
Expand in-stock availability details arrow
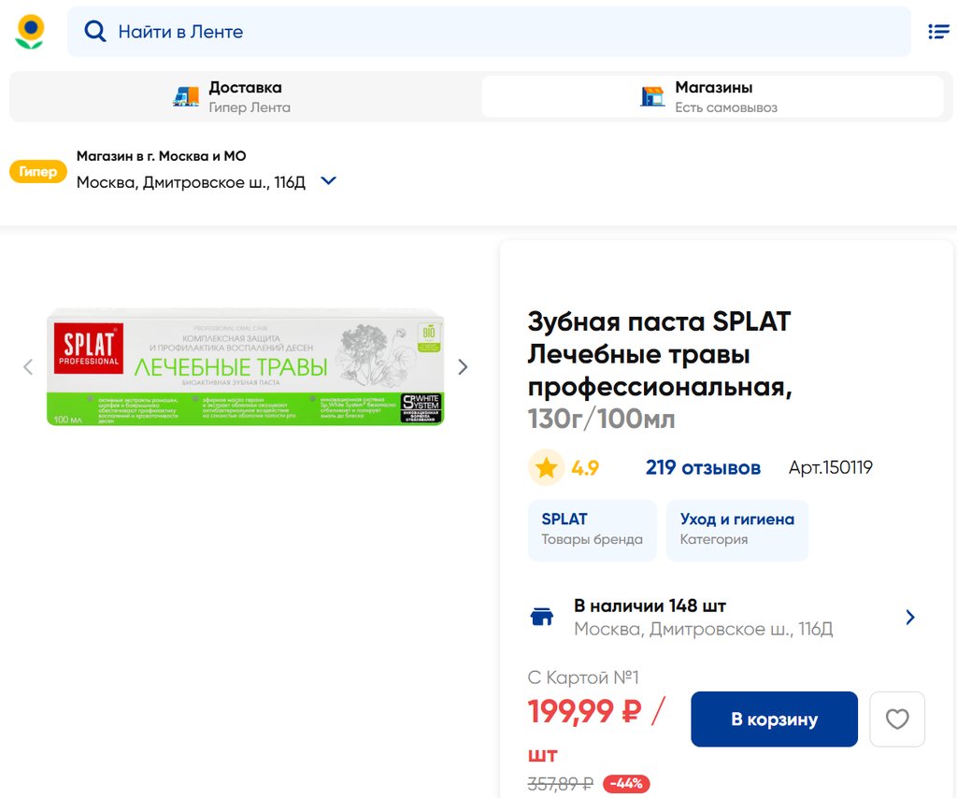(x=910, y=618)
